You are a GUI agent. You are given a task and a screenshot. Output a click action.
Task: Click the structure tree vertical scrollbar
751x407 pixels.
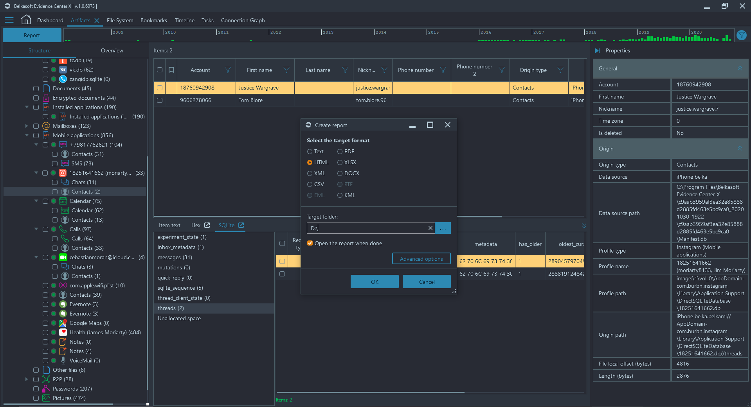click(x=148, y=273)
